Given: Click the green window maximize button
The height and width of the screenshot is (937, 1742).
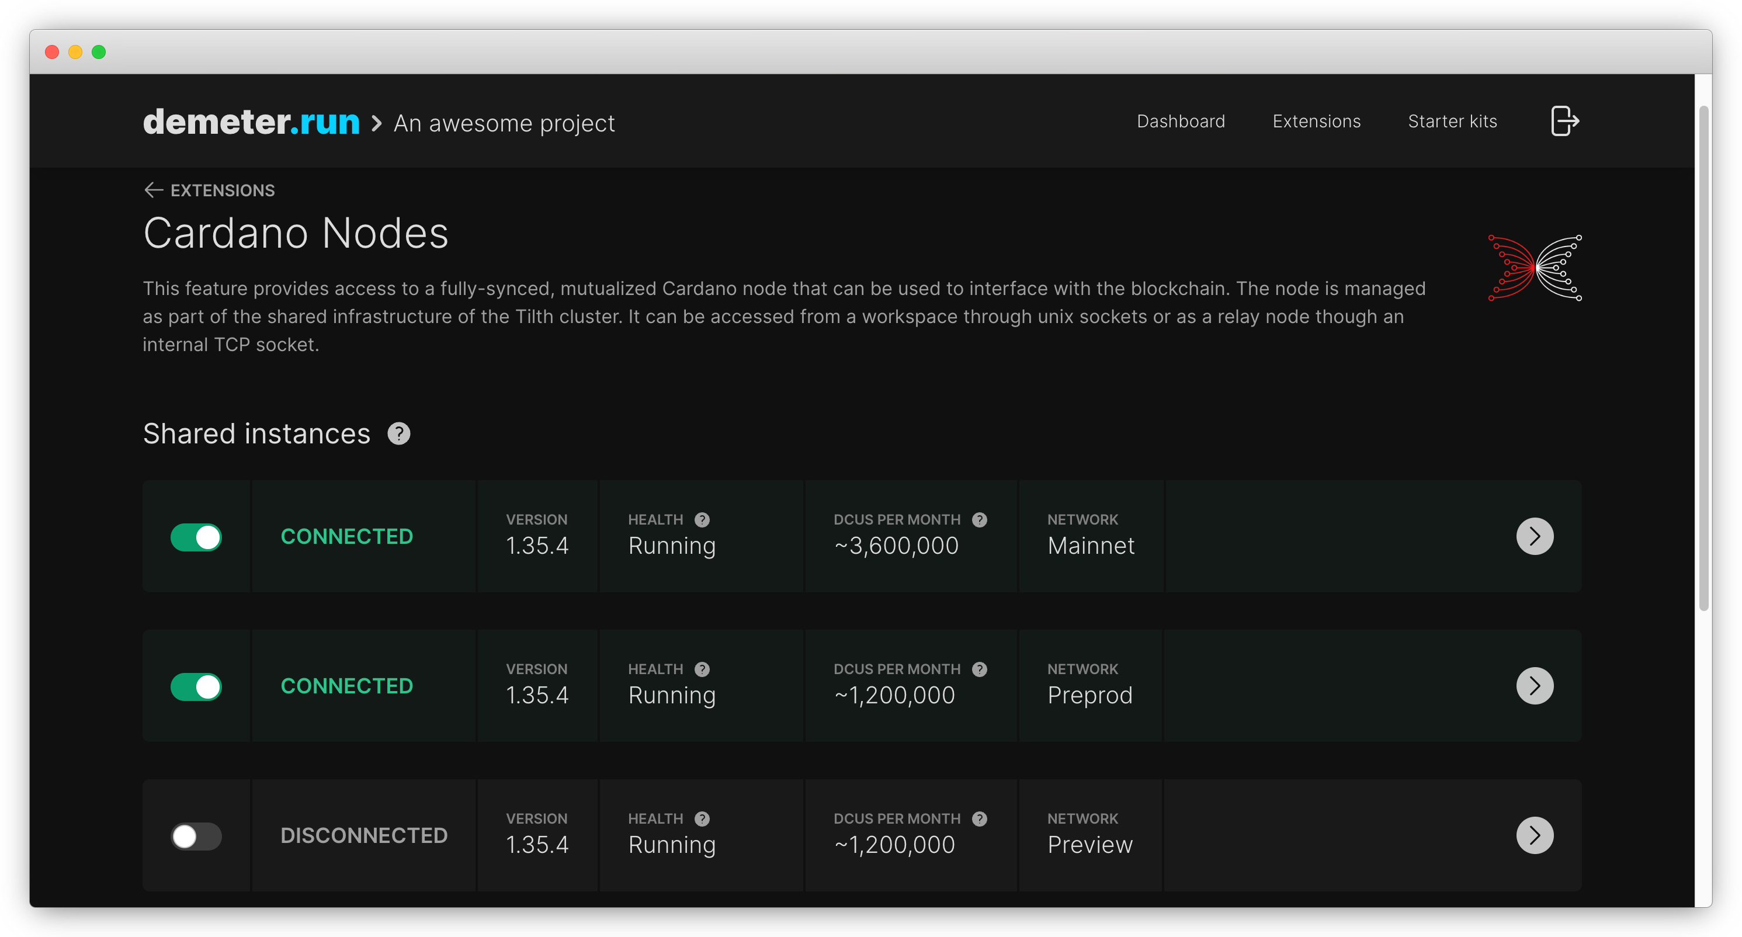Looking at the screenshot, I should point(99,52).
